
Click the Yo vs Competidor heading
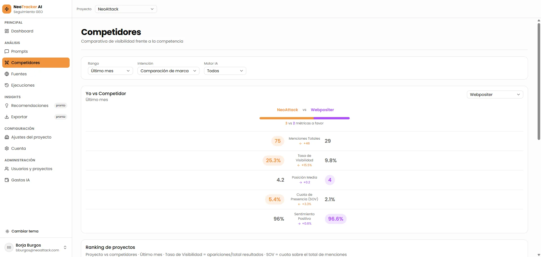[x=106, y=93]
